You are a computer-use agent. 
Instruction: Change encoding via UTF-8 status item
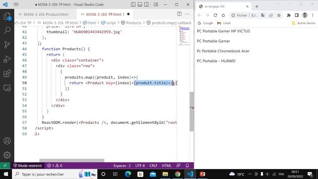(140, 166)
